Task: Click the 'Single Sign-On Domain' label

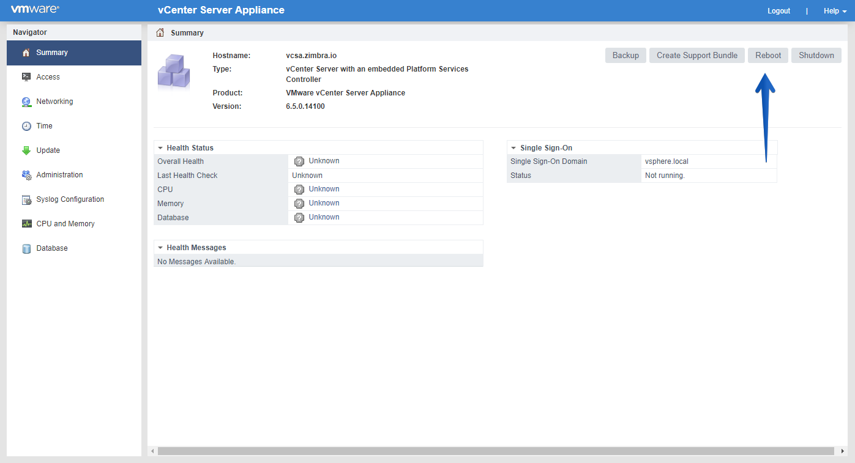Action: 549,161
